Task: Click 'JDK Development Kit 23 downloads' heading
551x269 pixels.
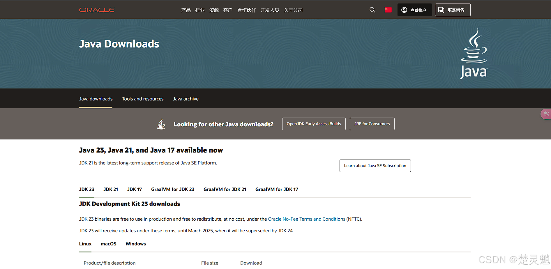Action: tap(130, 204)
